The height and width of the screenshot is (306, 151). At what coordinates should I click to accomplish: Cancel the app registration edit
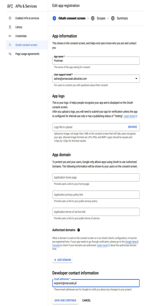point(86,300)
